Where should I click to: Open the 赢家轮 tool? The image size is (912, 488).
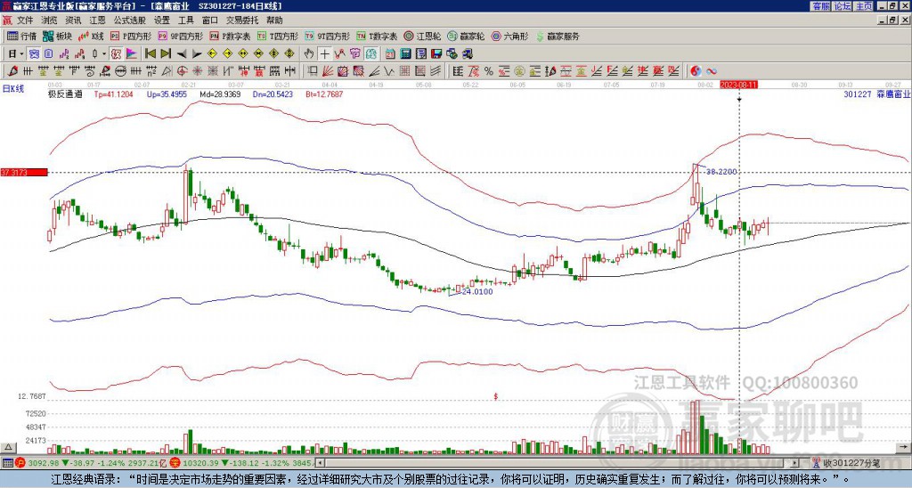click(x=466, y=36)
